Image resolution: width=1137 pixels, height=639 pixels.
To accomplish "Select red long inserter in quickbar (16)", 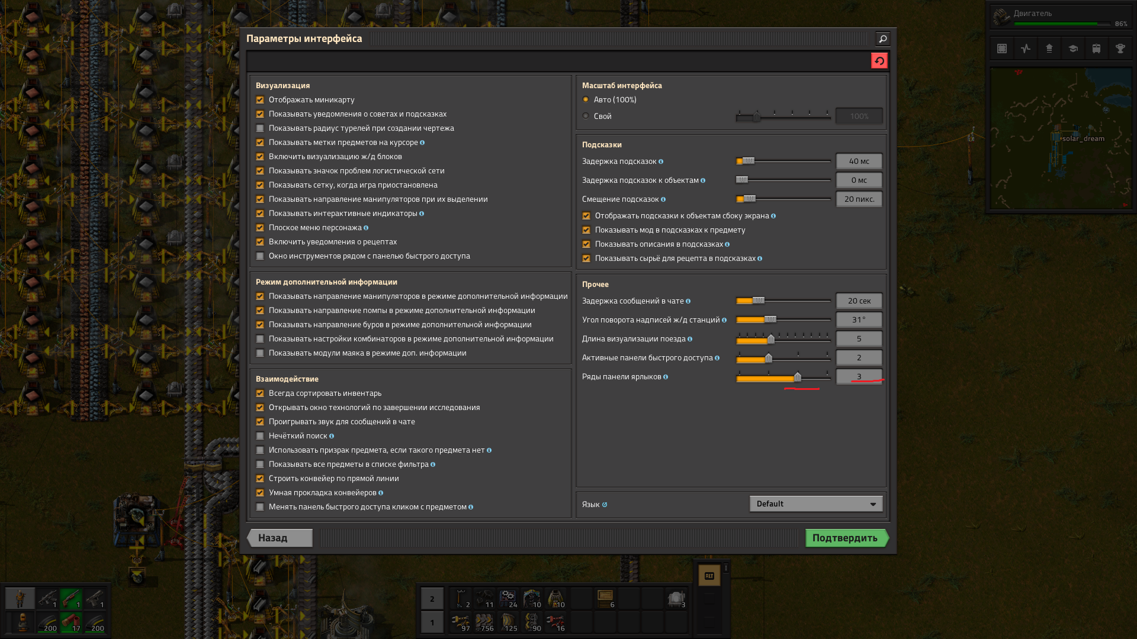I will (555, 622).
